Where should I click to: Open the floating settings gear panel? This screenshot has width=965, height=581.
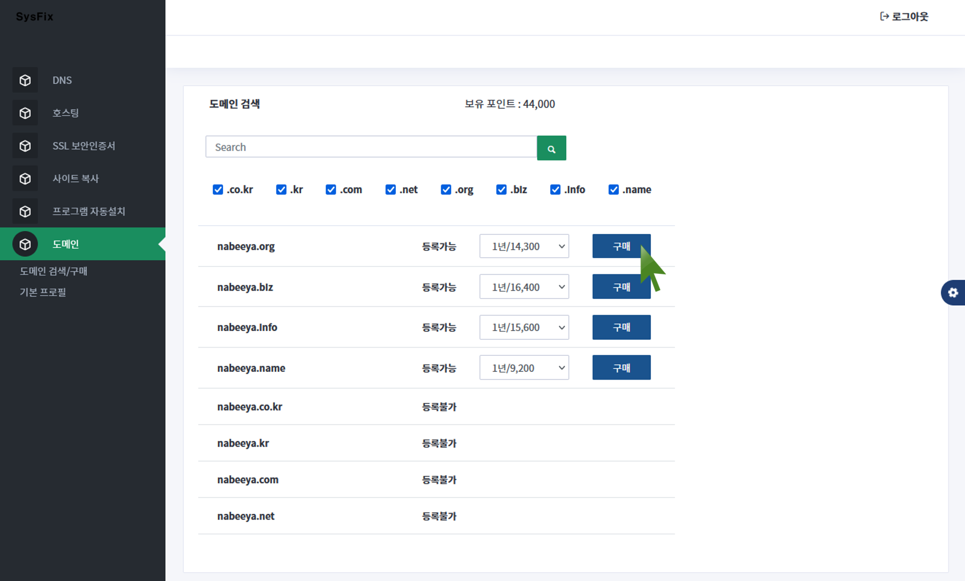pos(953,293)
